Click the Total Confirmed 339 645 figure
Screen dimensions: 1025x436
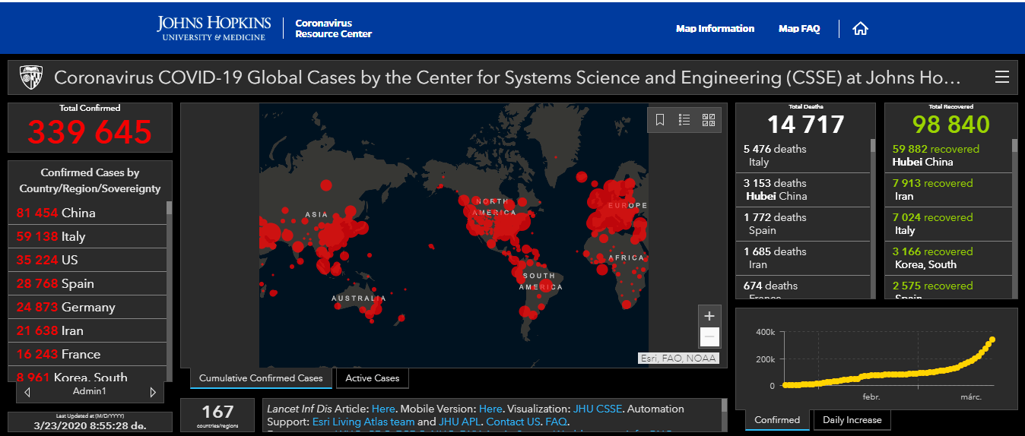[90, 132]
